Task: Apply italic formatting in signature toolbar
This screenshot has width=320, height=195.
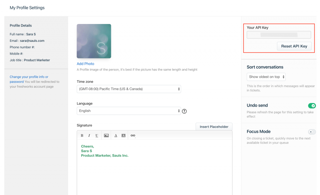Action: (x=89, y=136)
